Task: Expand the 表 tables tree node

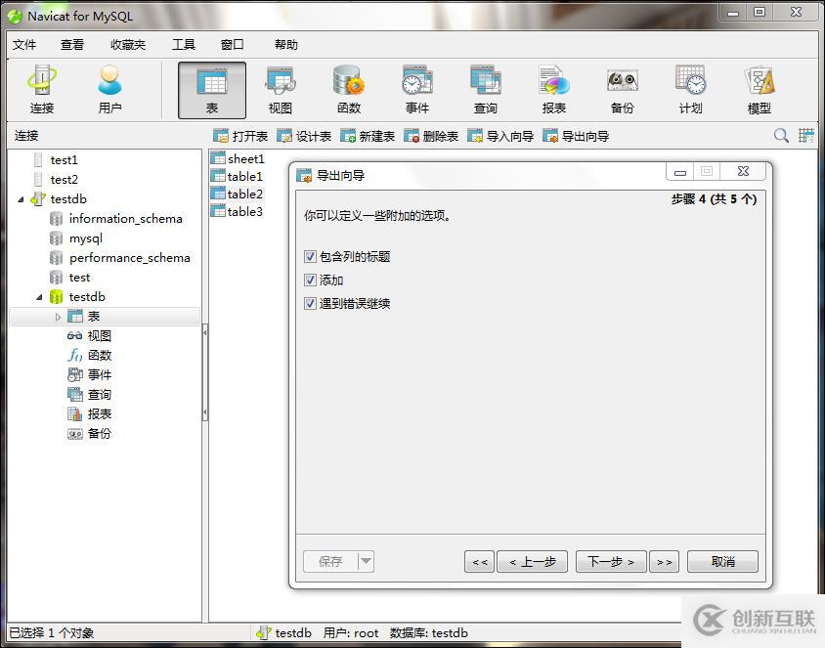Action: (x=58, y=317)
